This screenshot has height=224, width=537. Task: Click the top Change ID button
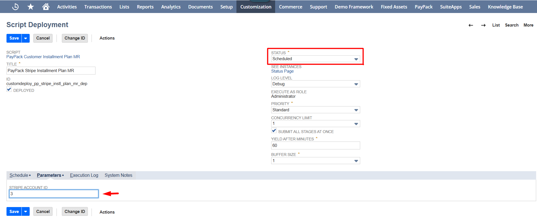(x=75, y=38)
